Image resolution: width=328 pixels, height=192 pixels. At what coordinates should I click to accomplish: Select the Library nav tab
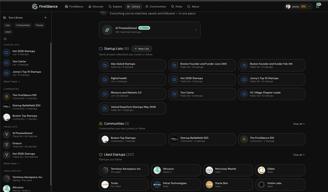pyautogui.click(x=134, y=7)
